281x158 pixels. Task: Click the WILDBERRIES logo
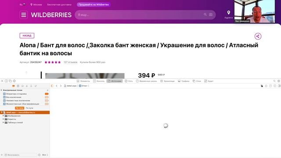[51, 15]
